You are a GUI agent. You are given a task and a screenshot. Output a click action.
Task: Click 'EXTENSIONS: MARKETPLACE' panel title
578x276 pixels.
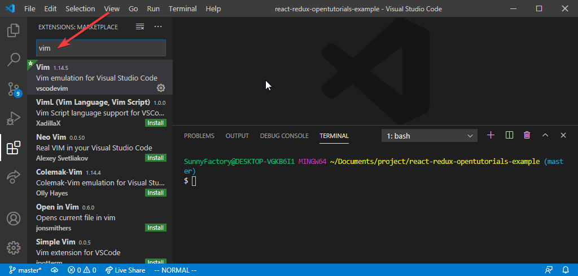tap(78, 27)
